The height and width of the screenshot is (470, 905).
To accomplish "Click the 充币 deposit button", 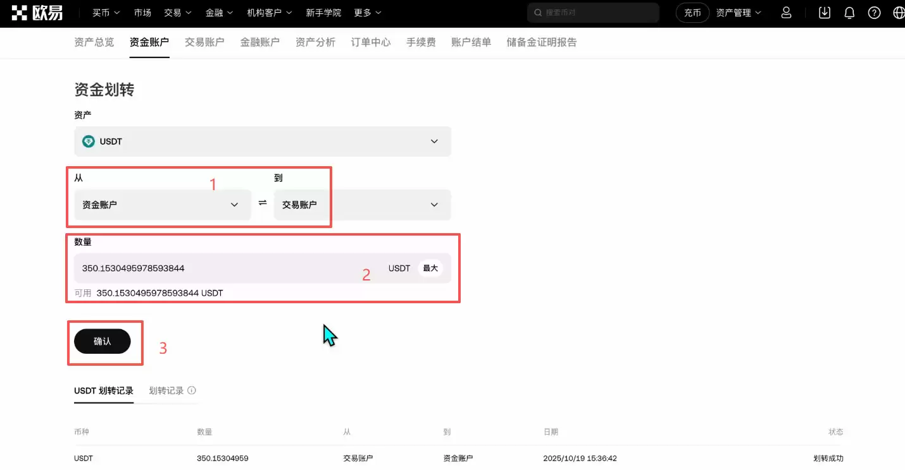I will [x=692, y=13].
